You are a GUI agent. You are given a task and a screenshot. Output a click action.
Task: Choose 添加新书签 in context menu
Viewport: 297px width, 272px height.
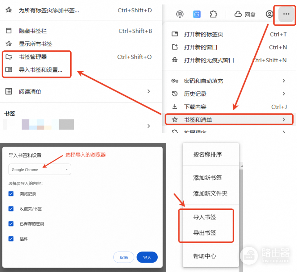(x=211, y=178)
